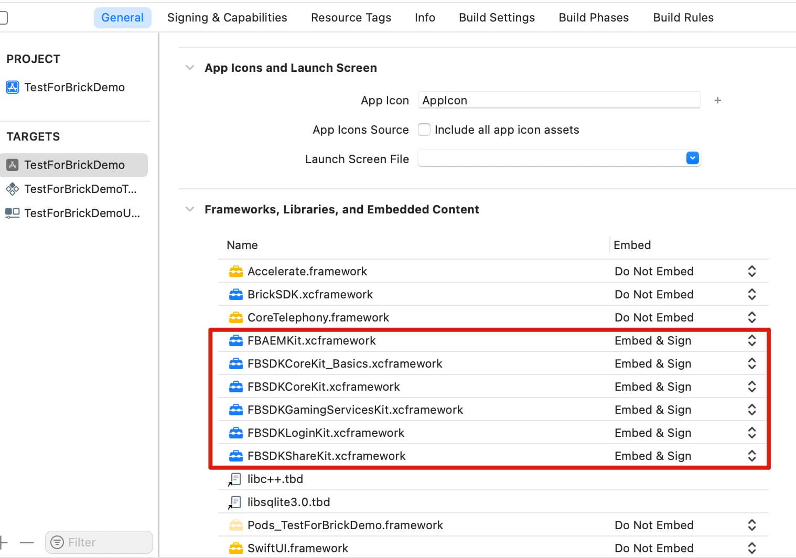This screenshot has width=796, height=558.
Task: Click the FBAEMKit.xcframework toolbox icon
Action: (236, 340)
